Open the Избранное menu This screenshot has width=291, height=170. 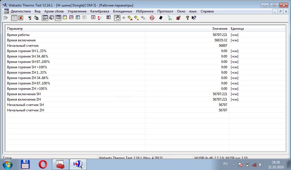(145, 11)
